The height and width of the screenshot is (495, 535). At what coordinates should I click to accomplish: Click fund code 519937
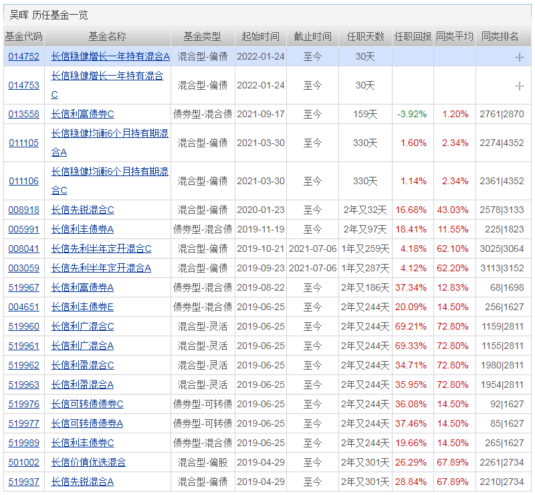click(x=23, y=482)
